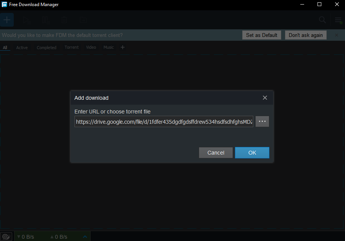
Task: Click the URL input field
Action: point(164,121)
